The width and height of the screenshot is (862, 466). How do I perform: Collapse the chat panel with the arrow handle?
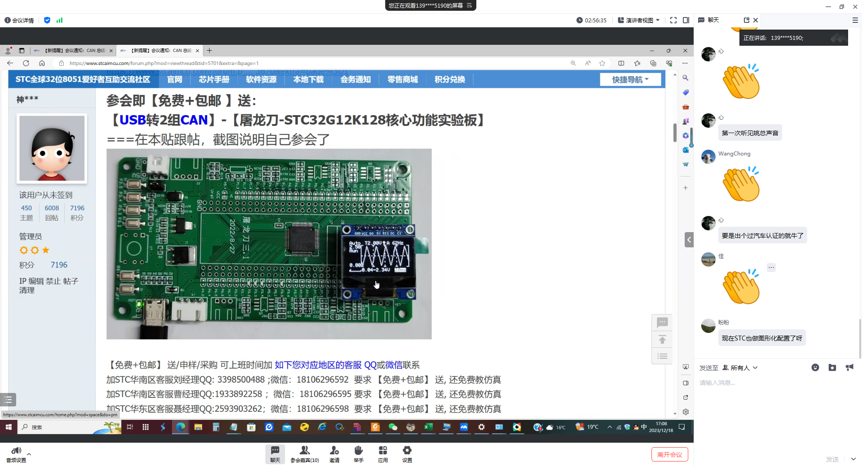pyautogui.click(x=689, y=240)
